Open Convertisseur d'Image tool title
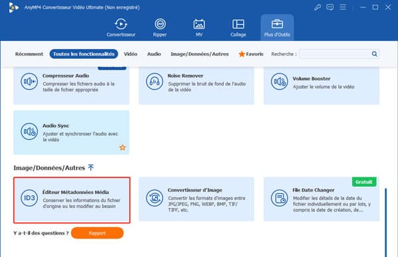This screenshot has height=257, width=398. tap(195, 190)
